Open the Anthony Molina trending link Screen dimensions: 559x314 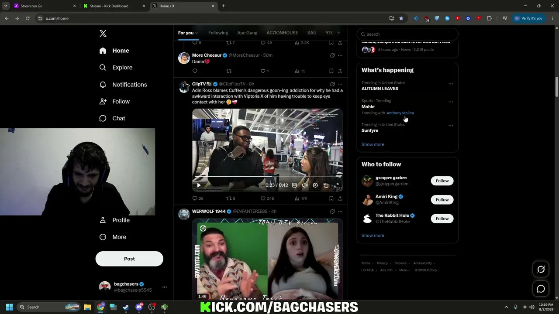(400, 113)
